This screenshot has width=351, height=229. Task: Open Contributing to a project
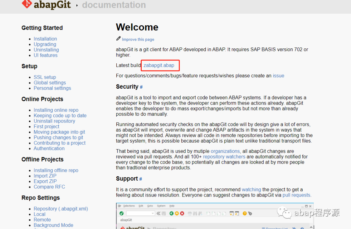[59, 143]
